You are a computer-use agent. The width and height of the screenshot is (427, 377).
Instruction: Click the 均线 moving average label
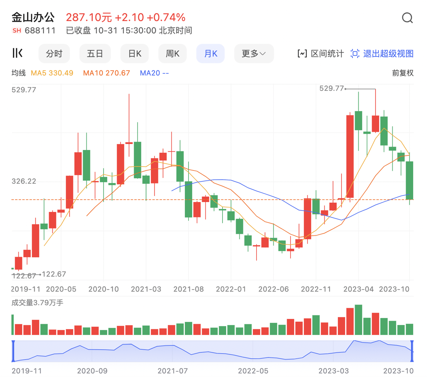19,73
